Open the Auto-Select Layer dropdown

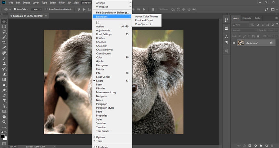coord(36,9)
